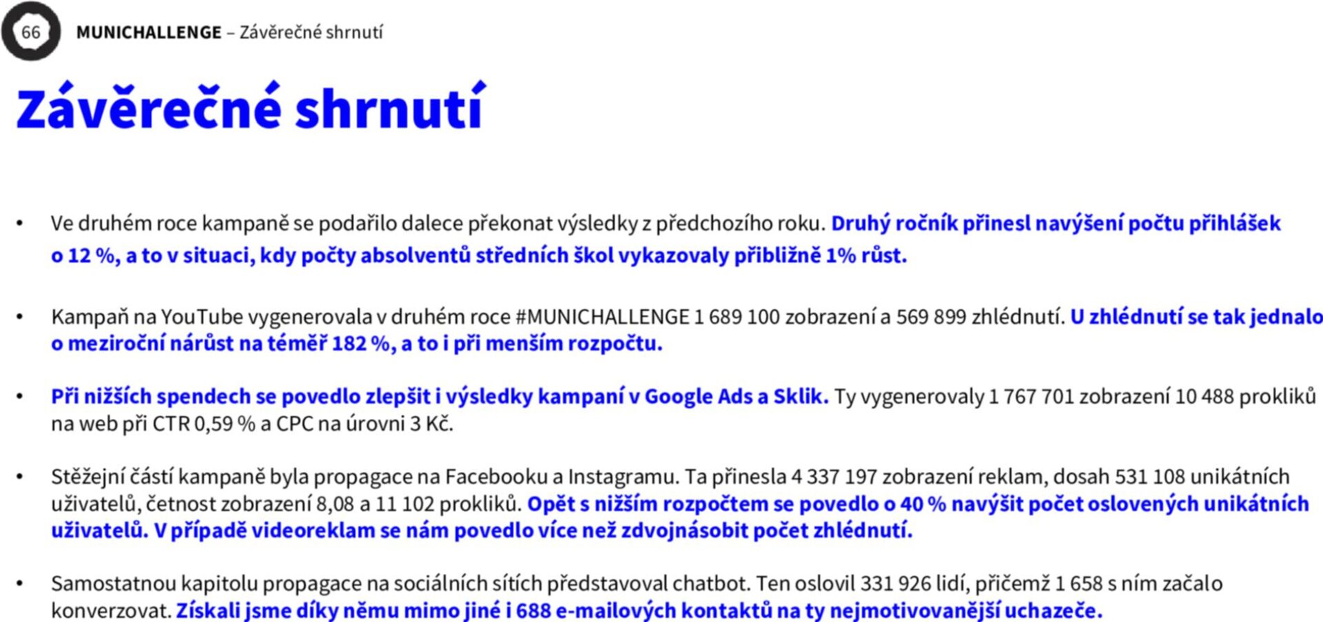
Task: Click 'Druhý ročník přinesl navýšení počtu přihlášek'
Action: coord(1056,224)
